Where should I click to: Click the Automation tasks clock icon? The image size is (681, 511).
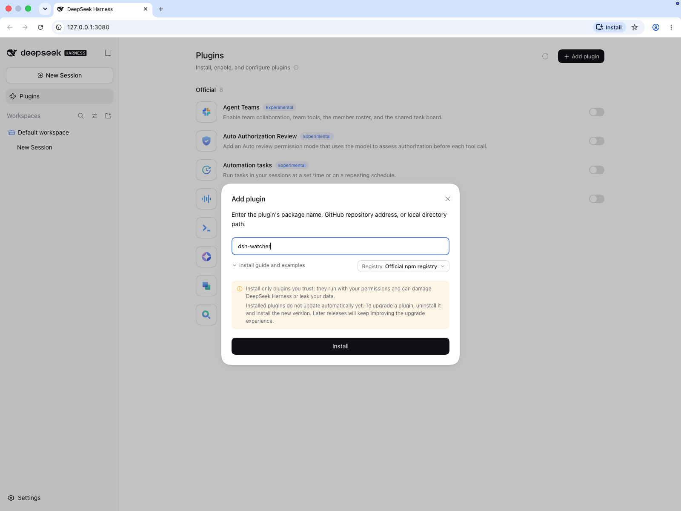coord(206,170)
